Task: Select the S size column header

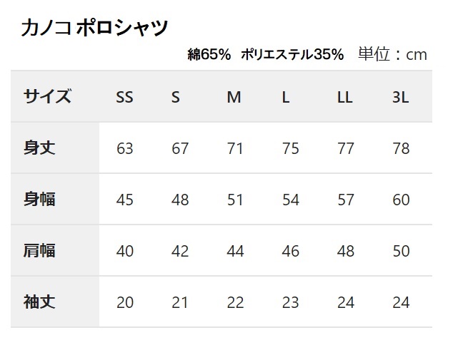Action: pos(176,97)
